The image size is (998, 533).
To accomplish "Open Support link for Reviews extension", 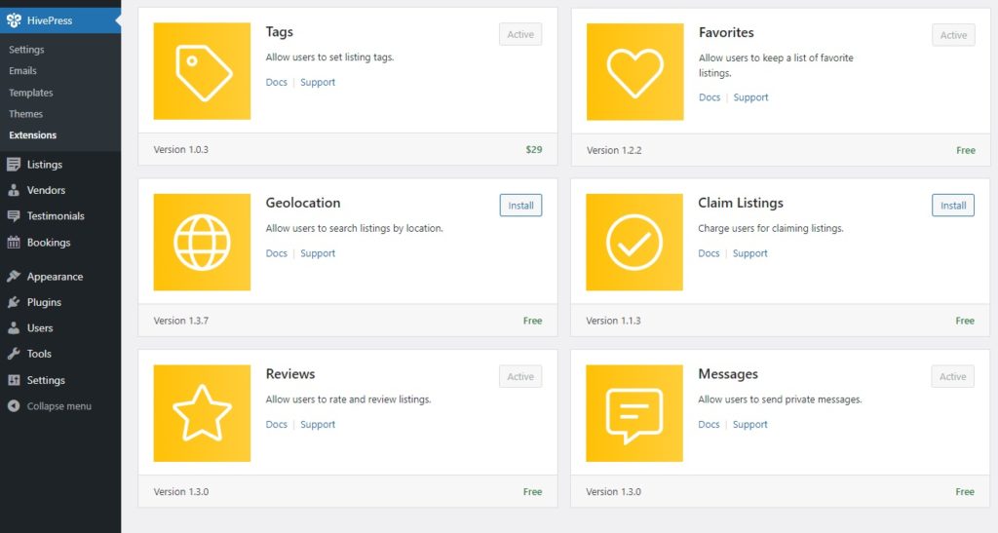I will pos(318,425).
